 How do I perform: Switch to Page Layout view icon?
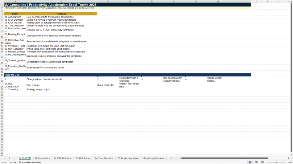256,162
